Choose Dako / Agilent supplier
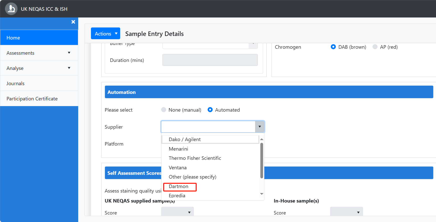This screenshot has height=222, width=436. 210,139
